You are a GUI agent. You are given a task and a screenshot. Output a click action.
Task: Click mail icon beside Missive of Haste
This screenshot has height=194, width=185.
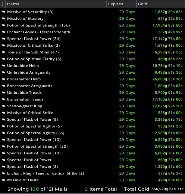3,180
